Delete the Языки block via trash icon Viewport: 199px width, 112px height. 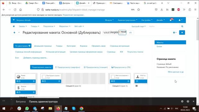click(34, 81)
